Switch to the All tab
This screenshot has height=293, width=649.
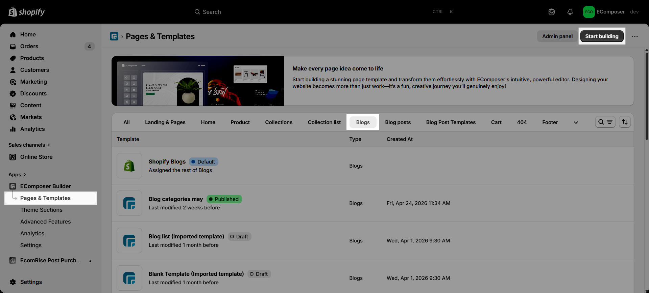[x=126, y=122]
